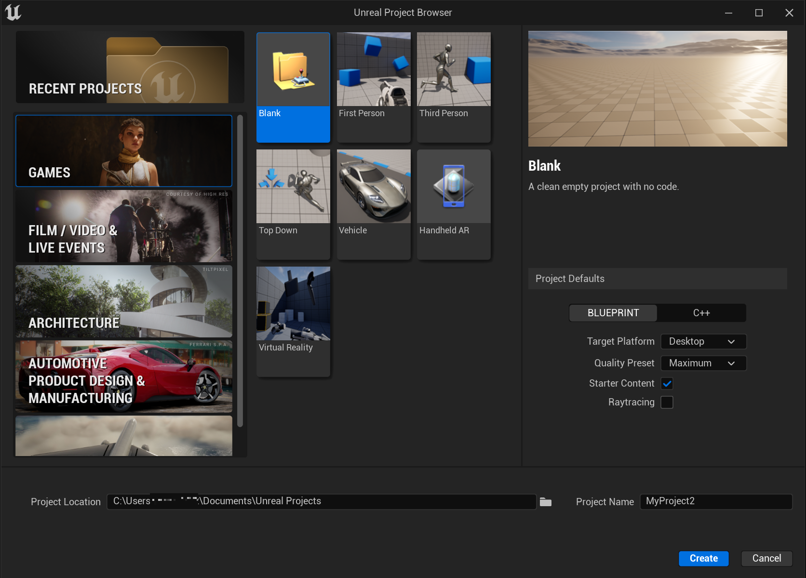Select the Virtual Reality template
806x578 pixels.
click(x=293, y=322)
